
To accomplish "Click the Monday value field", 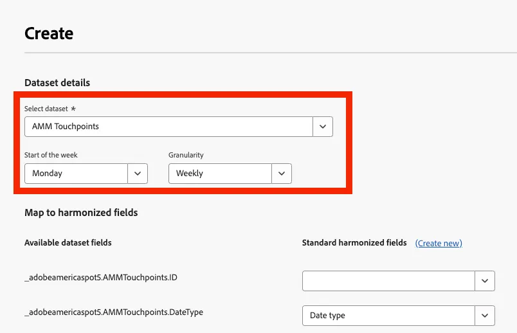I will point(76,174).
